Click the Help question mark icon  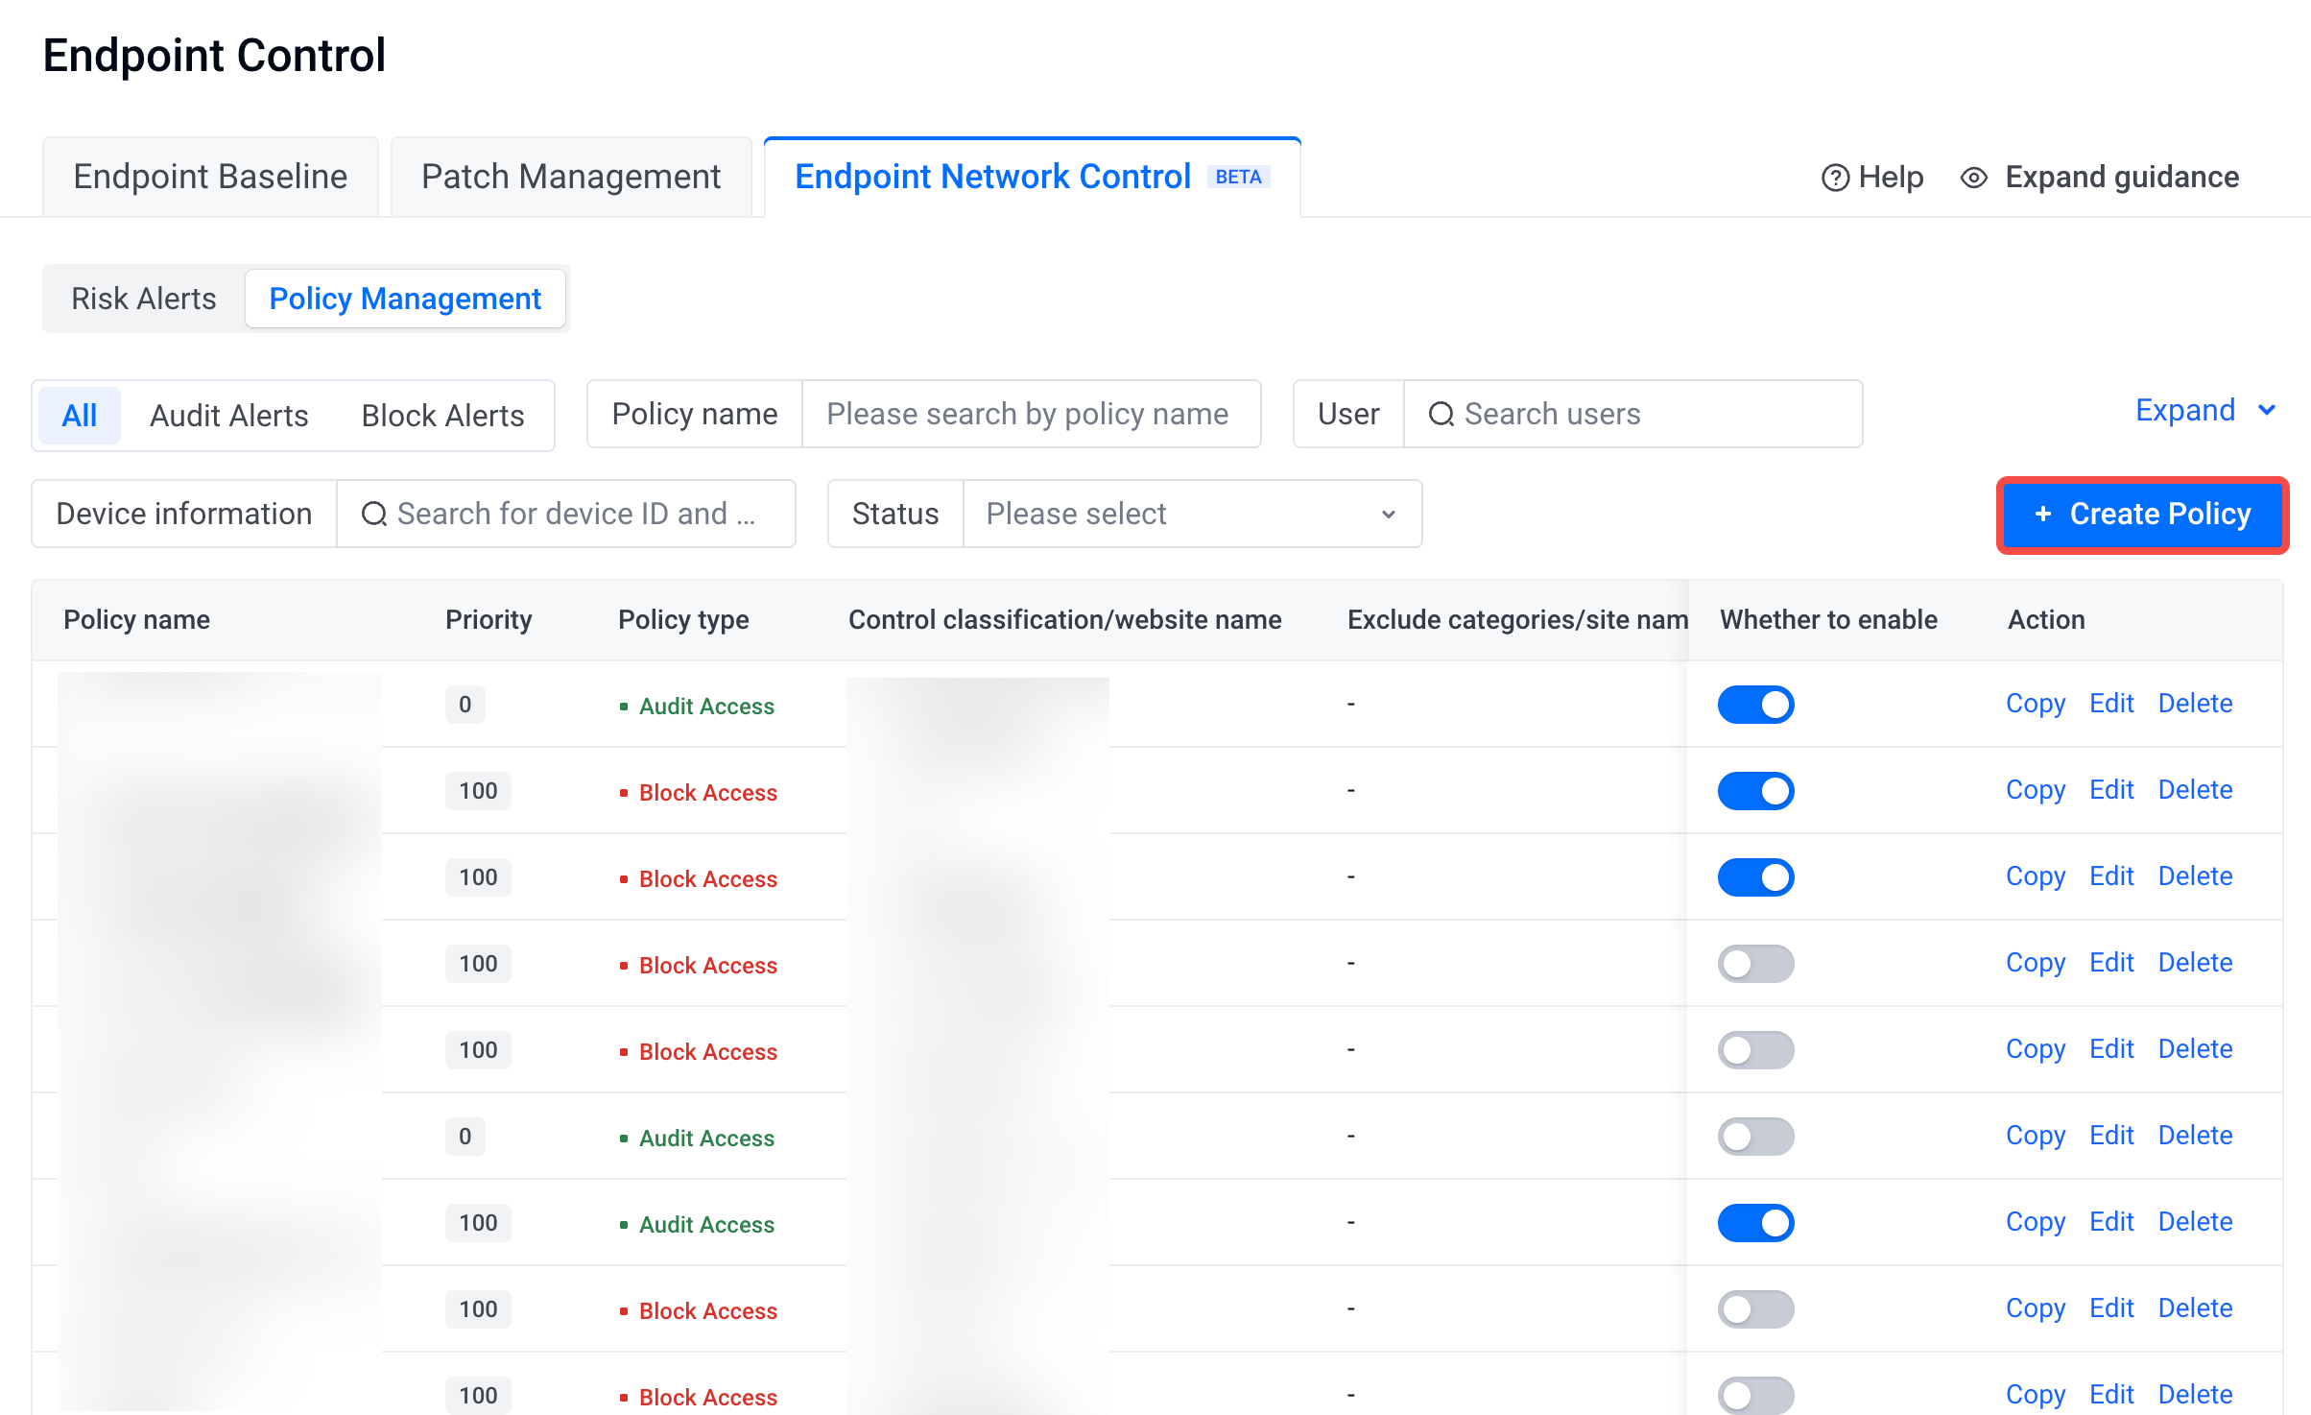(1834, 178)
